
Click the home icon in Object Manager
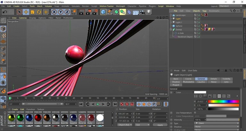click(x=234, y=11)
